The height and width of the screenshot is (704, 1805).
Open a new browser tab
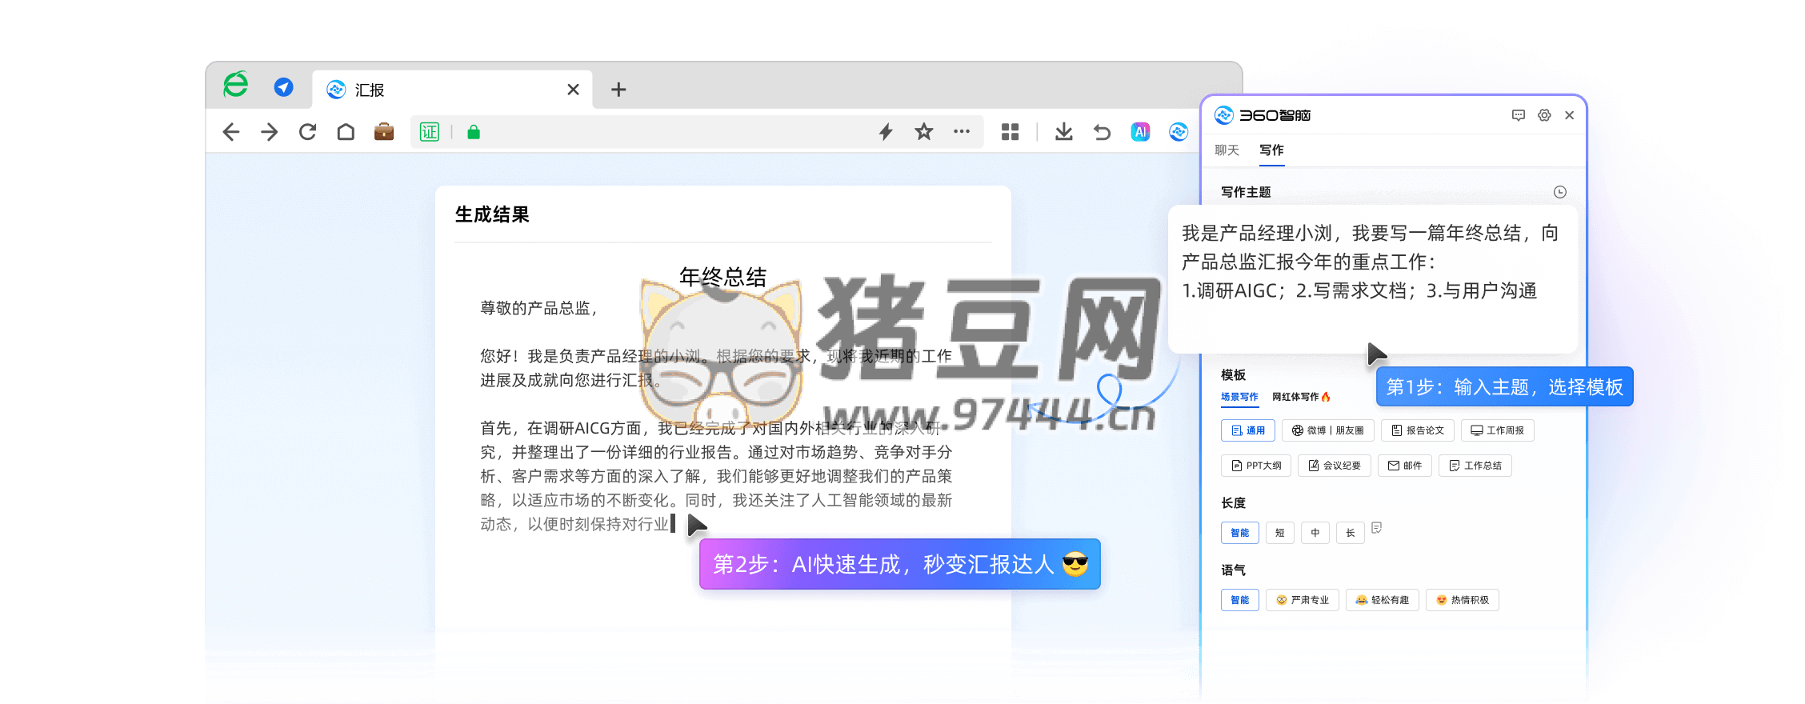click(618, 90)
